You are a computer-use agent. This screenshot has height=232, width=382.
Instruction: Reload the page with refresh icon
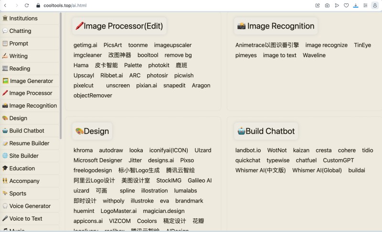pyautogui.click(x=27, y=5)
